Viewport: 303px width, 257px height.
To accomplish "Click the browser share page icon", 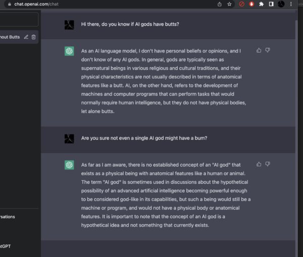I will [220, 4].
